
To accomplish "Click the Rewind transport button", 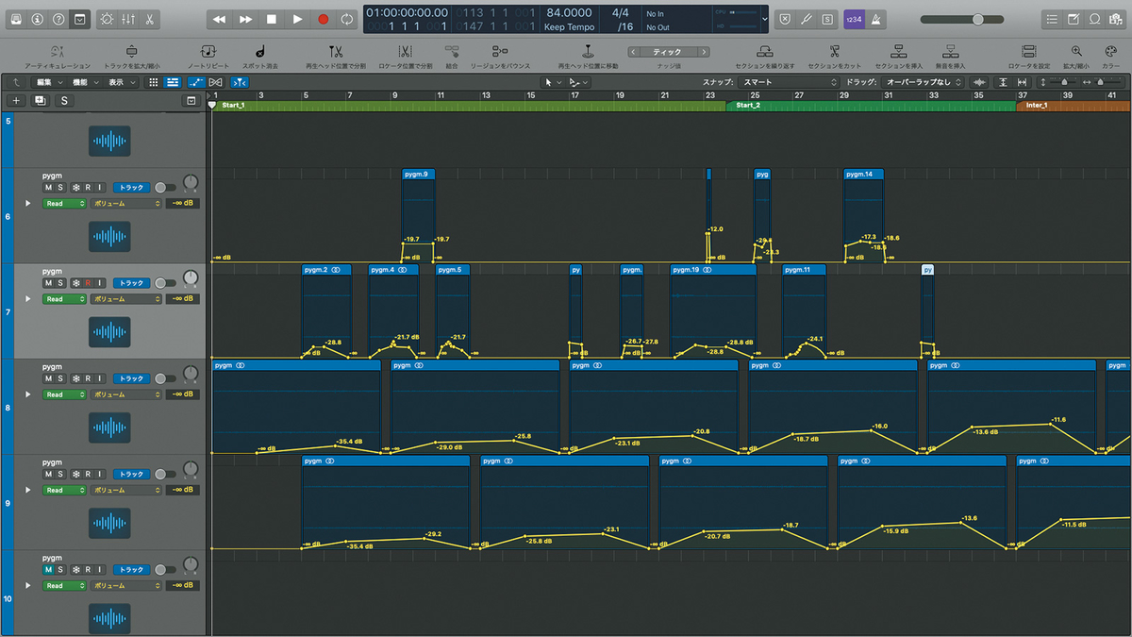I will pos(219,19).
